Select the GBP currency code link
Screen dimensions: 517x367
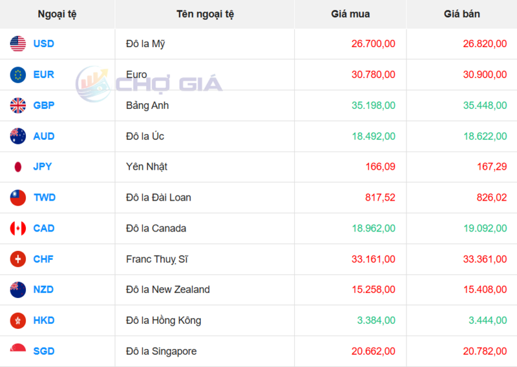pos(44,105)
